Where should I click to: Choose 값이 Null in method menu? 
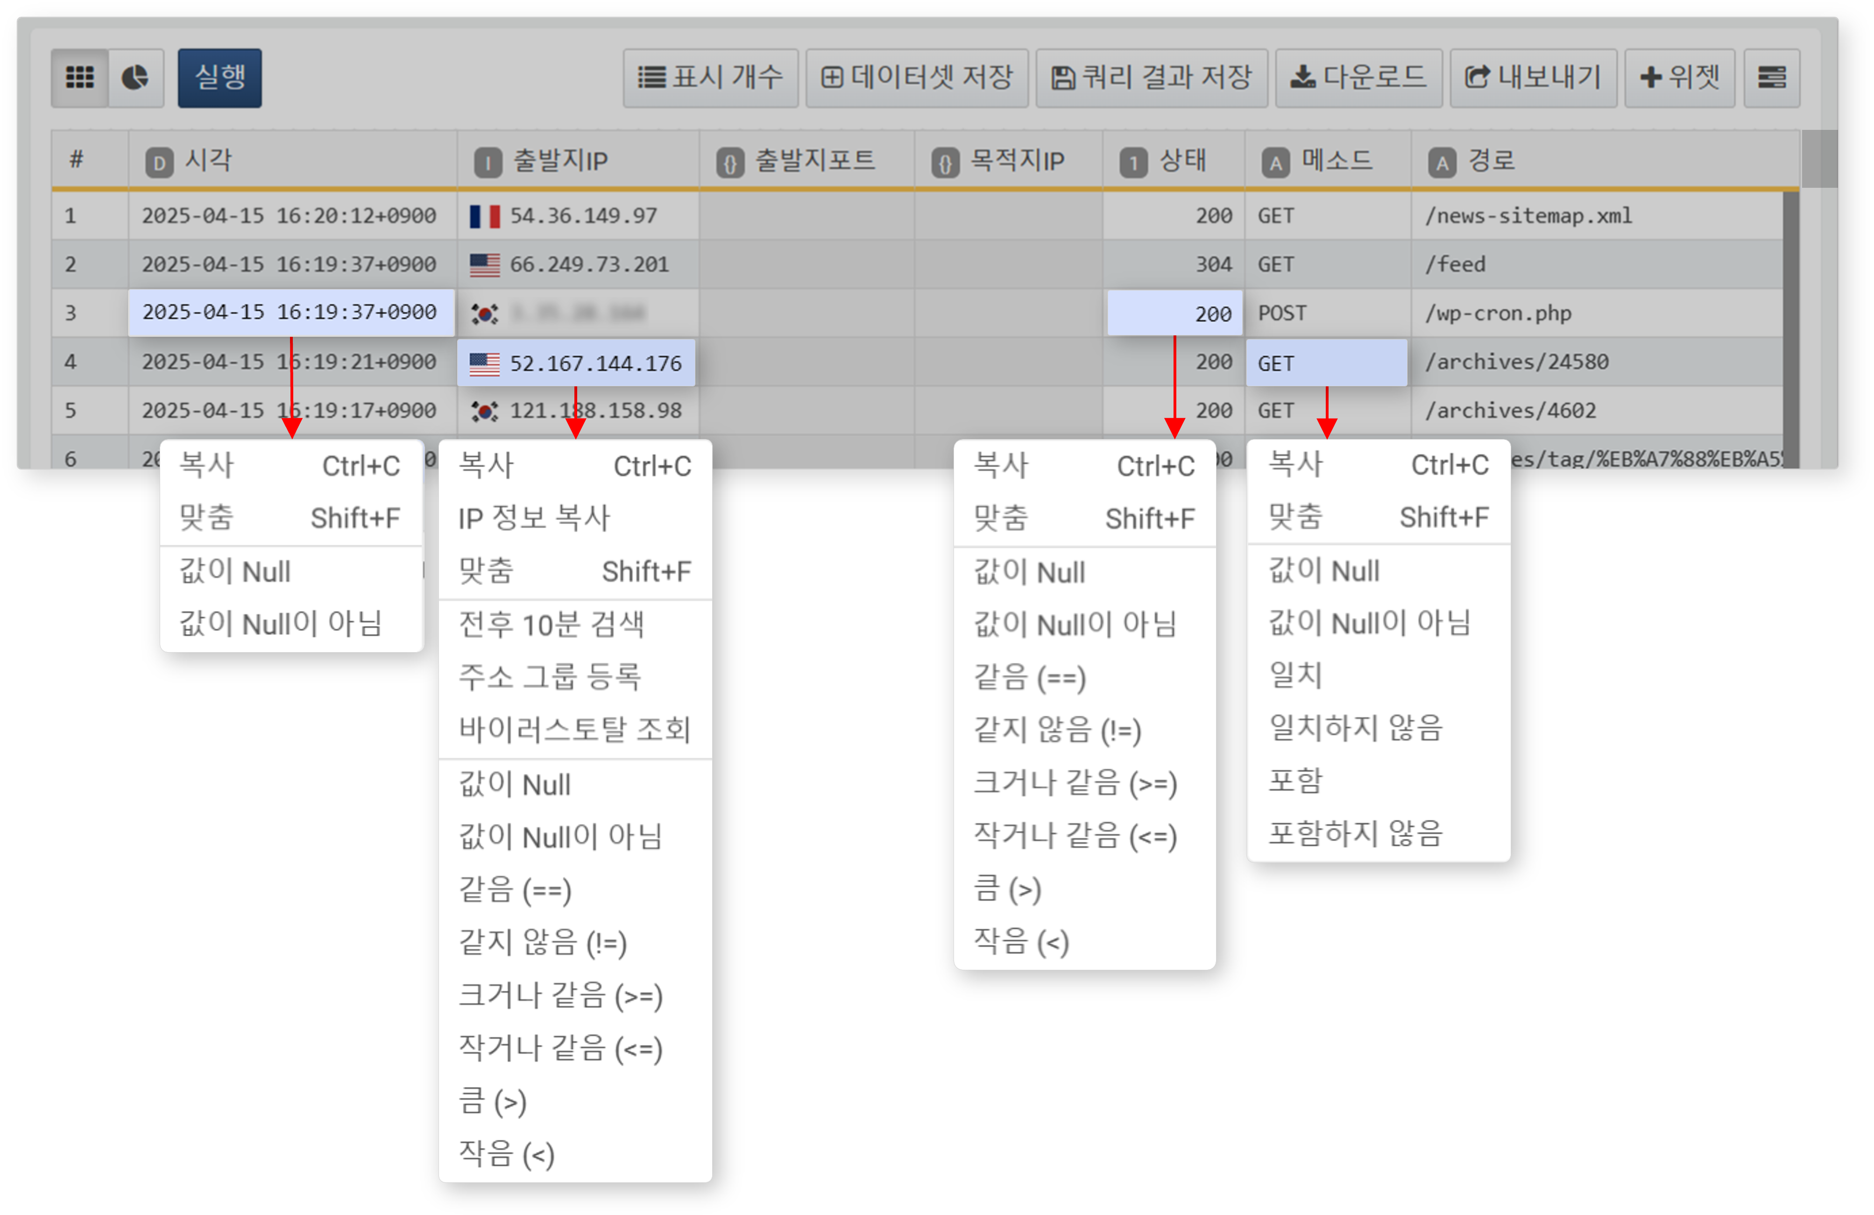pos(1379,571)
